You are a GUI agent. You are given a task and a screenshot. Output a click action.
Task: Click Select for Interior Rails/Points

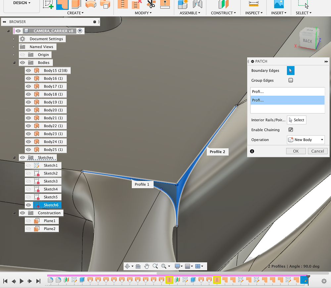(x=296, y=120)
